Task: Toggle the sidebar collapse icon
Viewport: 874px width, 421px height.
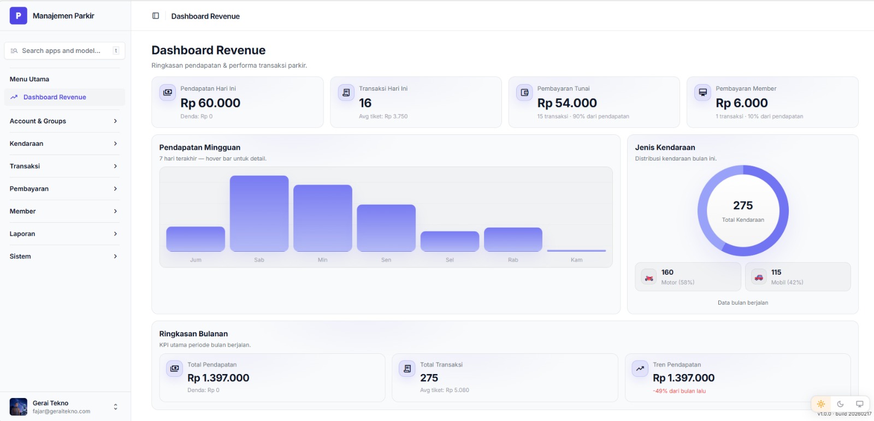Action: tap(156, 16)
